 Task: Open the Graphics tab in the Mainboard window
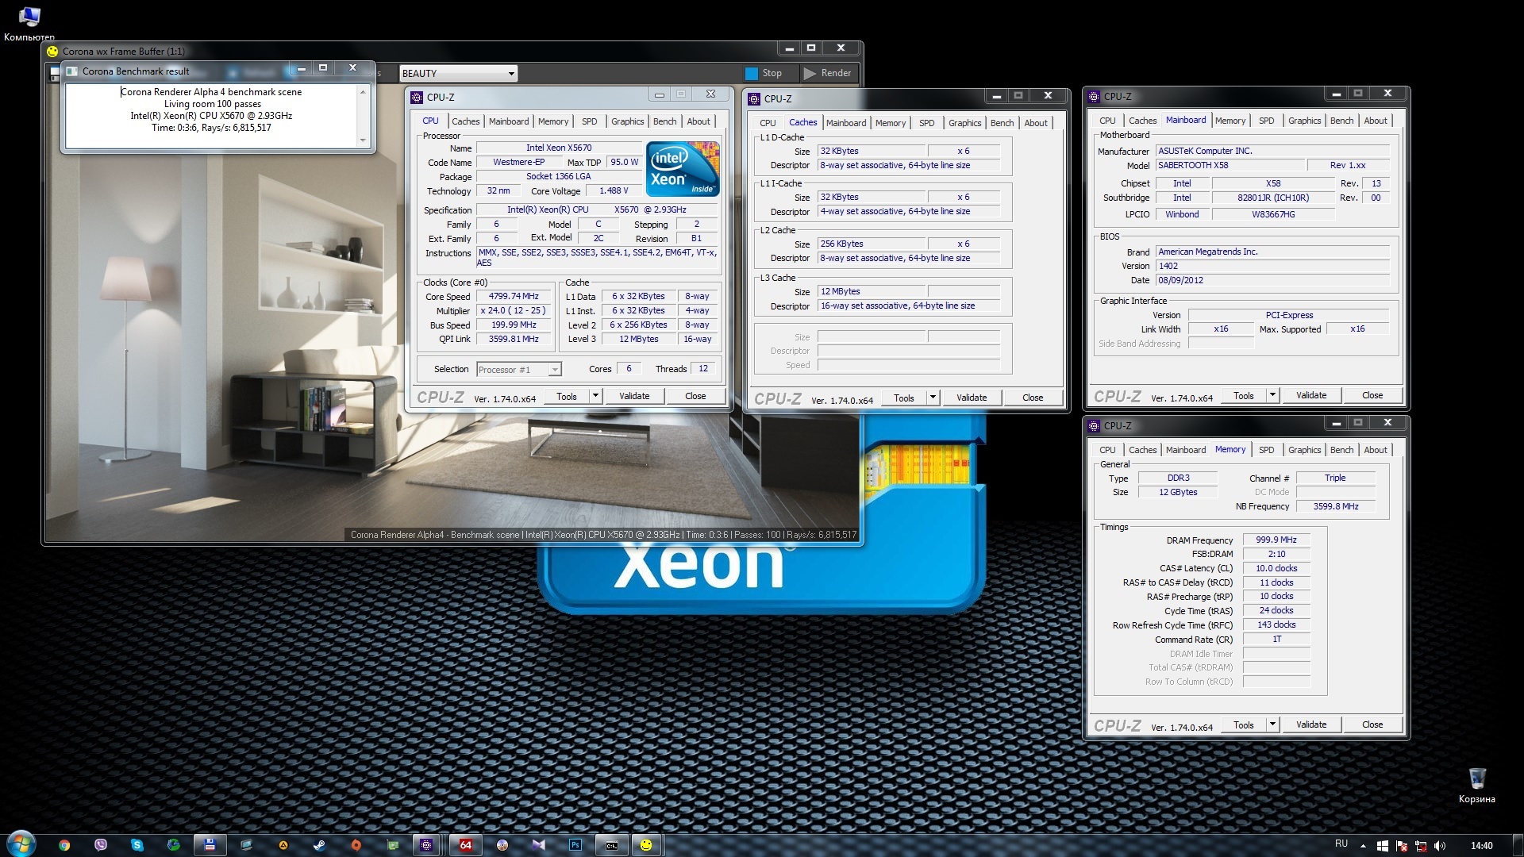tap(1304, 121)
